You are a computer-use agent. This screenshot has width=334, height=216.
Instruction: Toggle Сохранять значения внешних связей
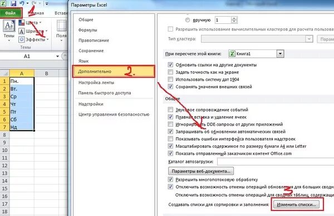point(170,87)
